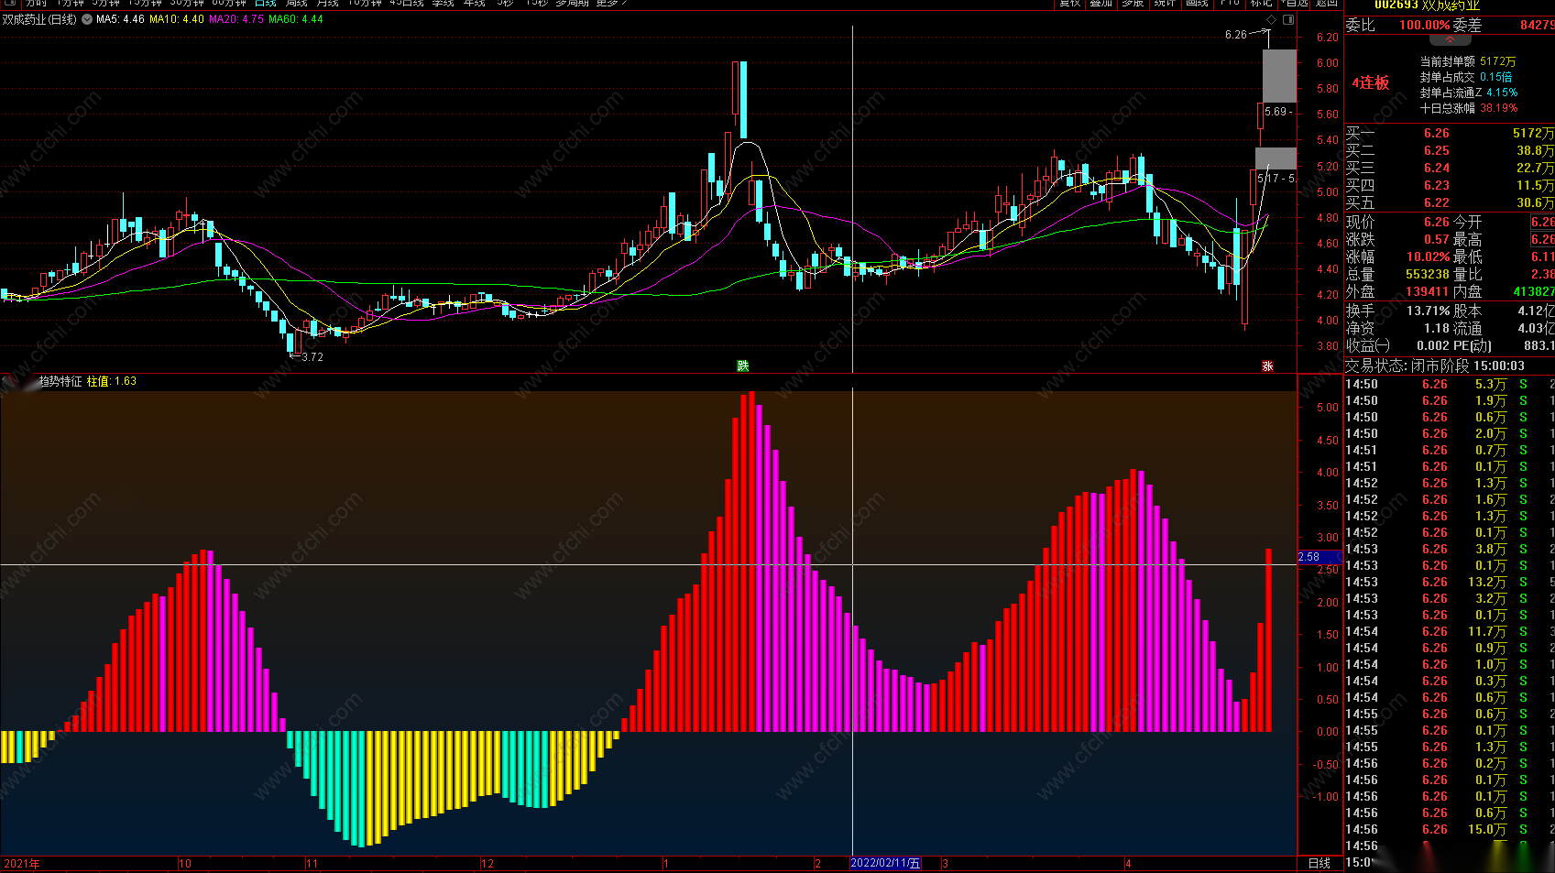
Task: Click the 买四 bid row
Action: [1450, 185]
